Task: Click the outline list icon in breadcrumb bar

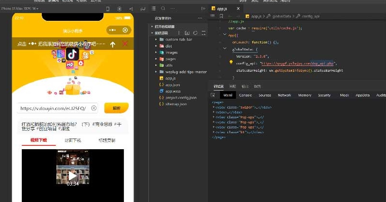Action: click(213, 16)
